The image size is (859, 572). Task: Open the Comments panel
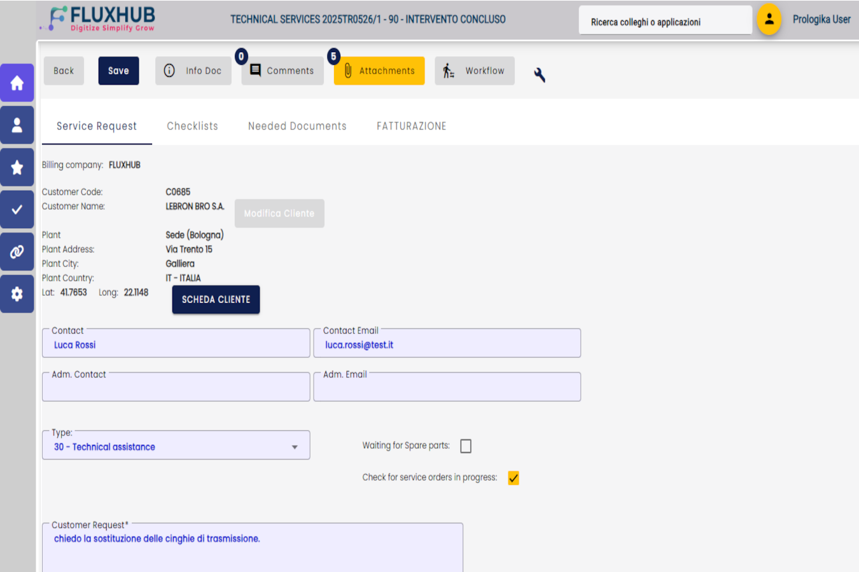pyautogui.click(x=282, y=71)
